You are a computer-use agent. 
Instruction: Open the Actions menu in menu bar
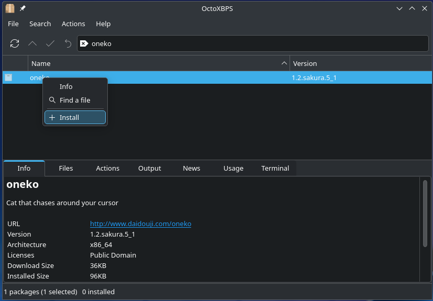click(x=73, y=24)
